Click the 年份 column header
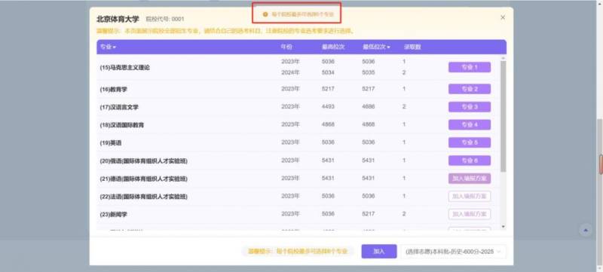This screenshot has width=603, height=272. coord(286,47)
